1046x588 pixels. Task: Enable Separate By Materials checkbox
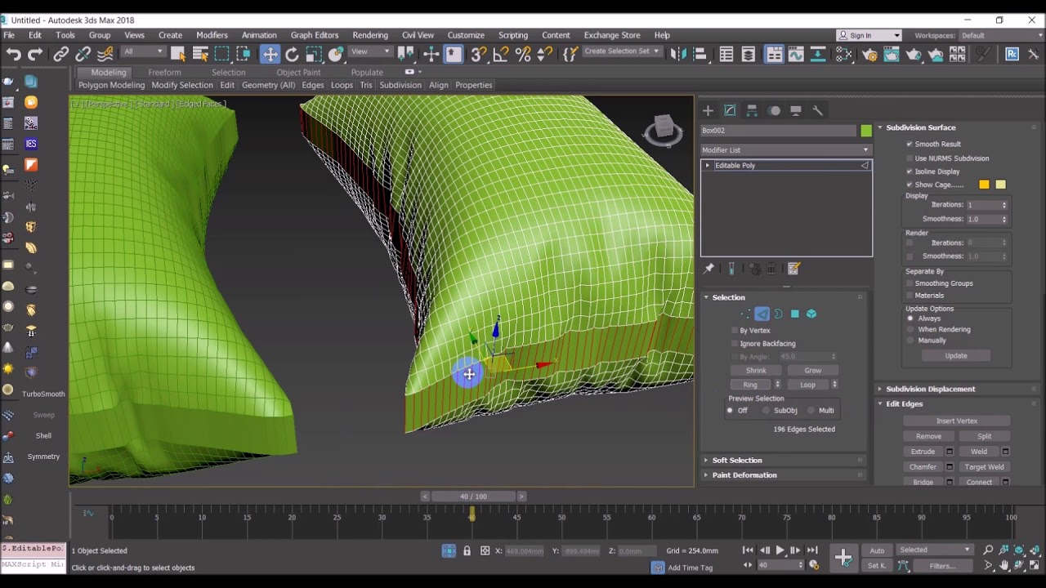click(910, 296)
